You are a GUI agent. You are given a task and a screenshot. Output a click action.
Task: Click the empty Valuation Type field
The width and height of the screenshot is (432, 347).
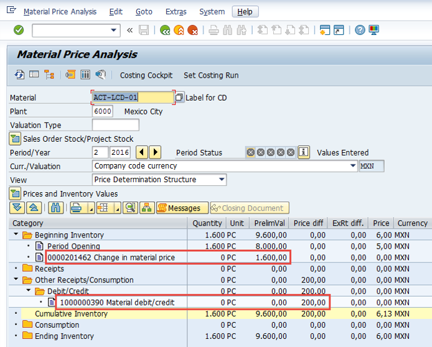(x=116, y=125)
